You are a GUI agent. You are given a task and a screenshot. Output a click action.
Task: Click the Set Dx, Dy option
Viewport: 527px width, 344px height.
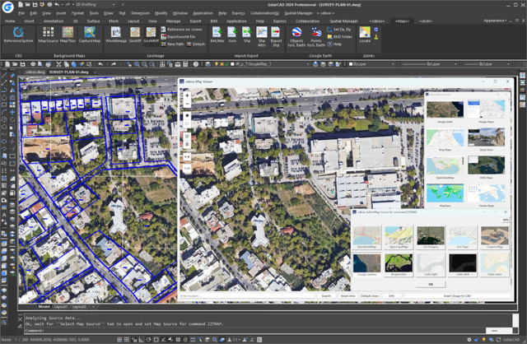click(338, 30)
